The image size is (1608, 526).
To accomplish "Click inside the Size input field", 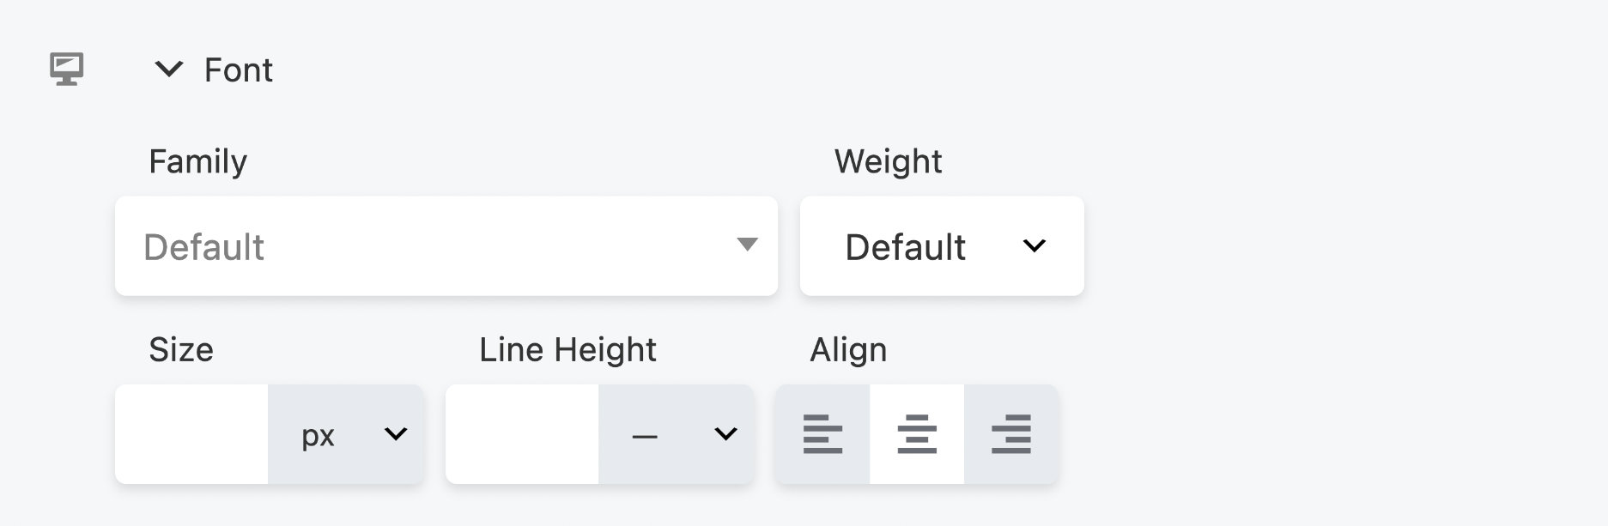I will 191,434.
